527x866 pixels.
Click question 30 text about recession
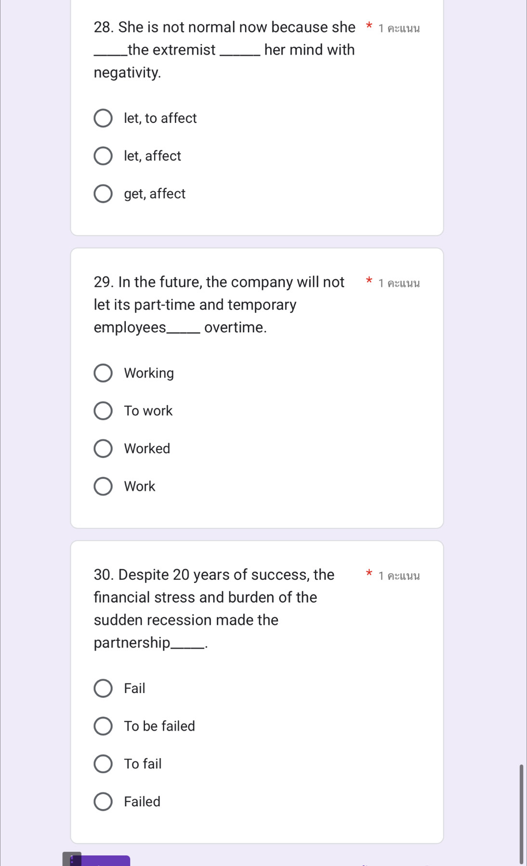tap(214, 608)
